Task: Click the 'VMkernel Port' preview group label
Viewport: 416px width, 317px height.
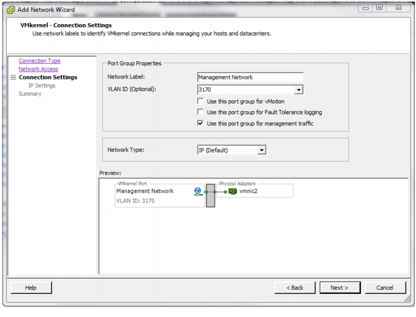Action: point(132,183)
